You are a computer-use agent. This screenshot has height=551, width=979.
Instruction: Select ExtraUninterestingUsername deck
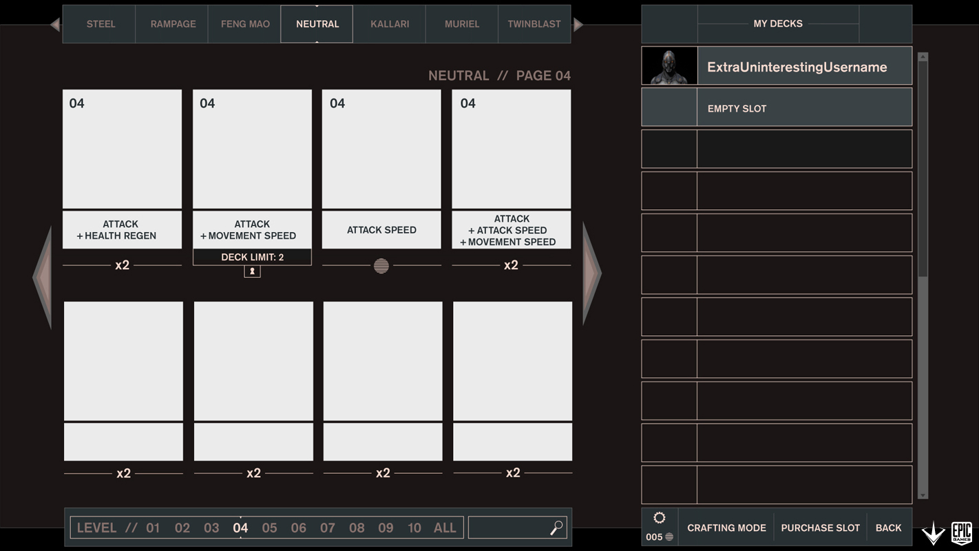[x=777, y=66]
